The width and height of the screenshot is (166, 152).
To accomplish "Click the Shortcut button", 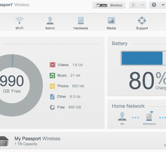I will tap(109, 5).
